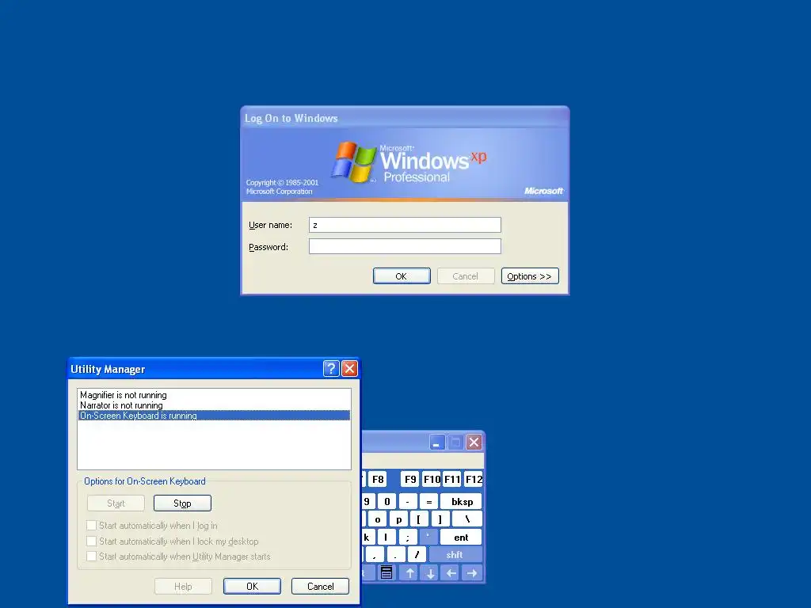Click the 0 key on the on-screen keyboard
The width and height of the screenshot is (811, 608).
click(386, 501)
